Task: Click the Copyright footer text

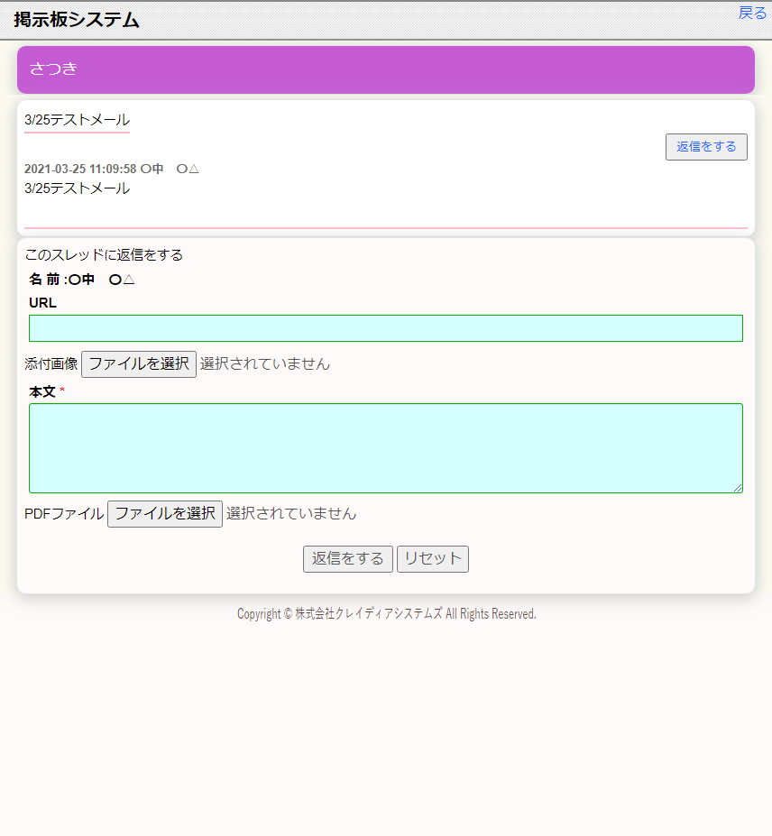Action: pyautogui.click(x=386, y=614)
